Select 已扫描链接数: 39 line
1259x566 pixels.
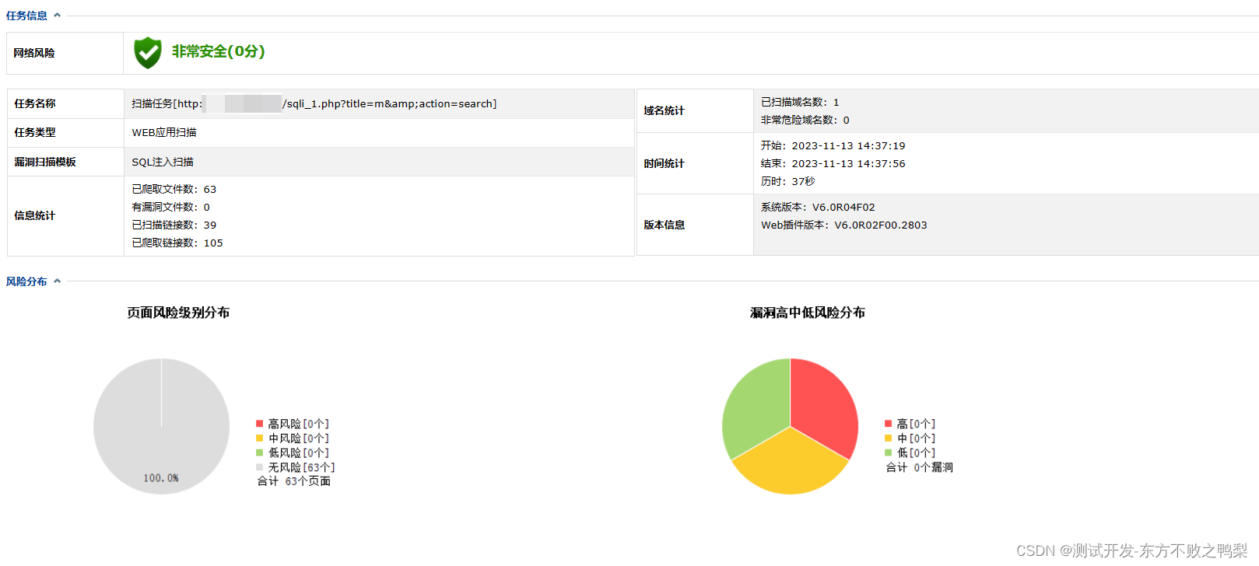point(174,225)
